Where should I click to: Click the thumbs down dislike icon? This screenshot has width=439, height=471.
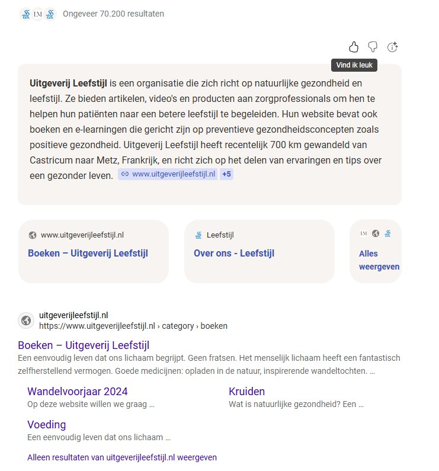[373, 47]
